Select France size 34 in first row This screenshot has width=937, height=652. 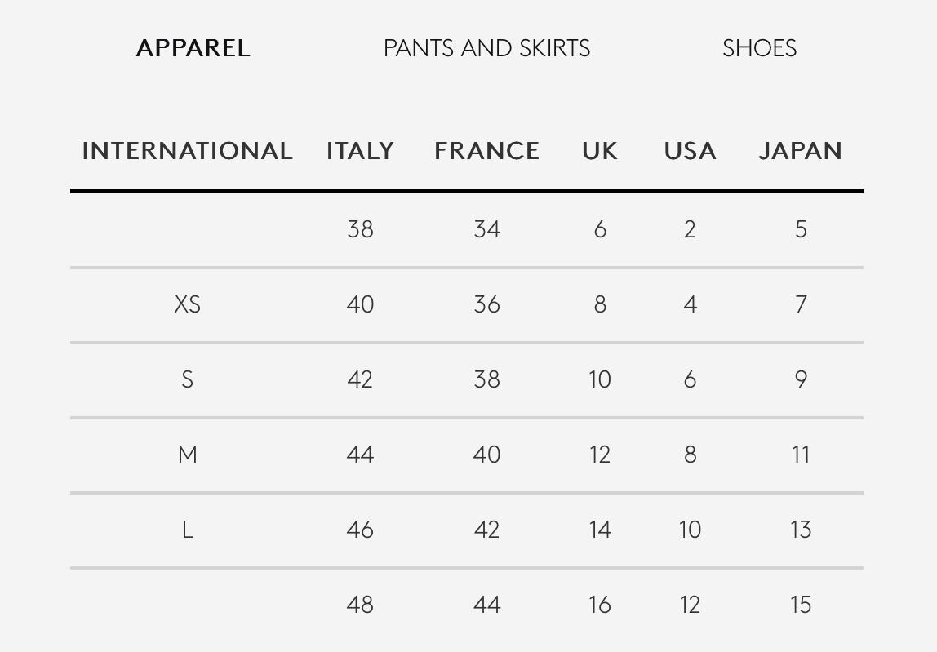click(486, 229)
